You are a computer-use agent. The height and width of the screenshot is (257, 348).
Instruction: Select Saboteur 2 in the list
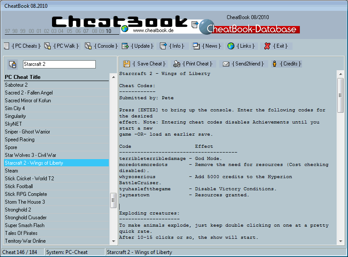coord(57,85)
